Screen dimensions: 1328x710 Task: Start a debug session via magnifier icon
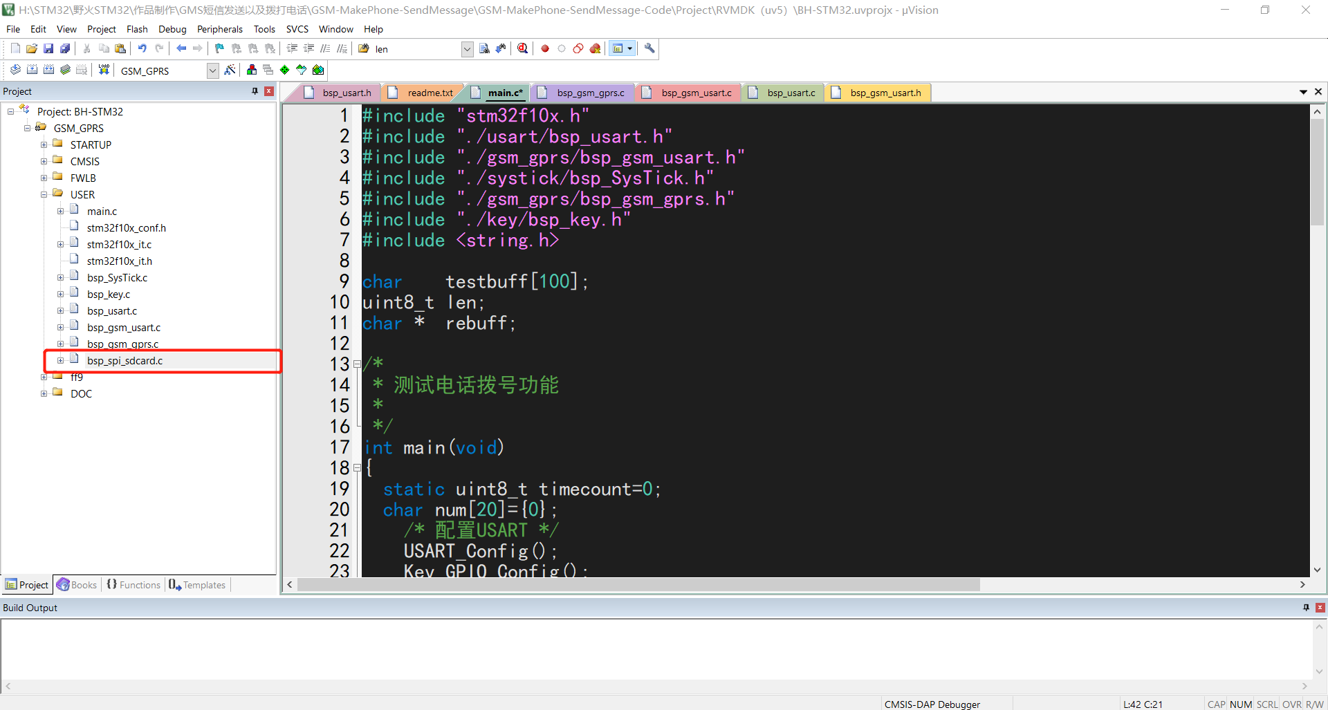pyautogui.click(x=522, y=48)
